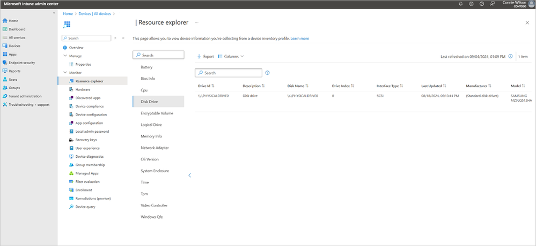
Task: Open ellipsis more options next to title
Action: tap(196, 22)
